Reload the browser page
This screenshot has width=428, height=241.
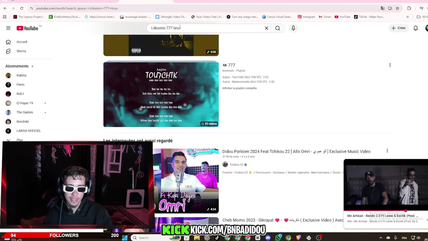21,8
